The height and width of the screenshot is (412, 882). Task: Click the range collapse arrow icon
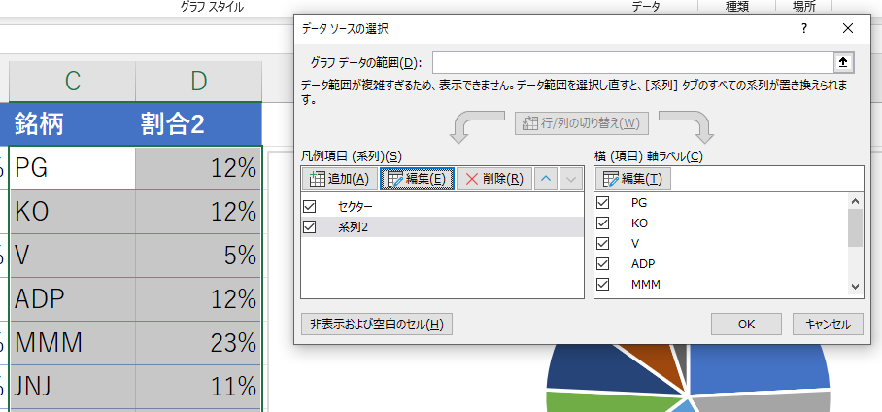(x=842, y=62)
